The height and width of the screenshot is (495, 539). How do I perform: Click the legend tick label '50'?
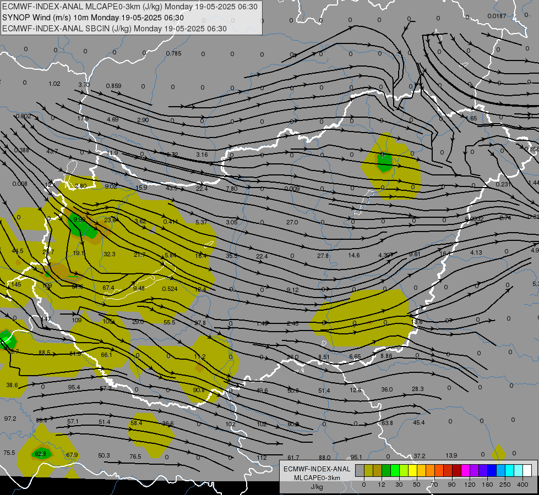[417, 485]
